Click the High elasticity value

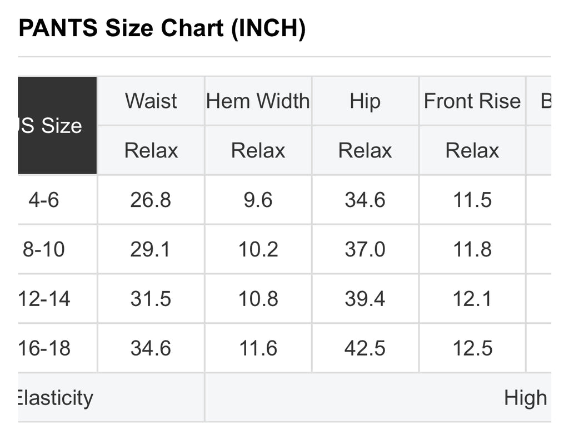pos(525,398)
